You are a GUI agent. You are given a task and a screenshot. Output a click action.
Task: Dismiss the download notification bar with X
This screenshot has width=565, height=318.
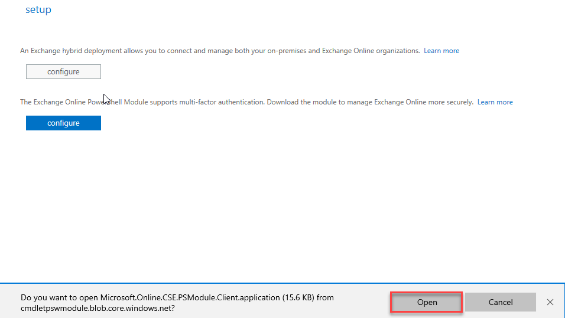point(550,302)
